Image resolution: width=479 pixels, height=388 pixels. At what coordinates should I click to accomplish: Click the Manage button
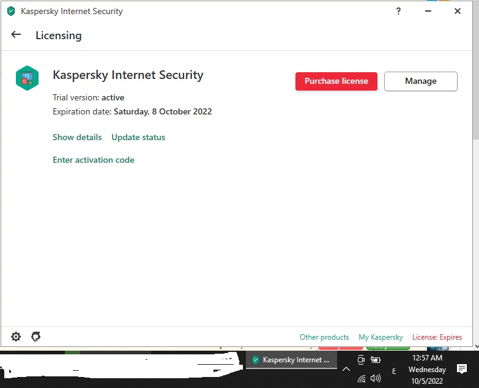(421, 81)
